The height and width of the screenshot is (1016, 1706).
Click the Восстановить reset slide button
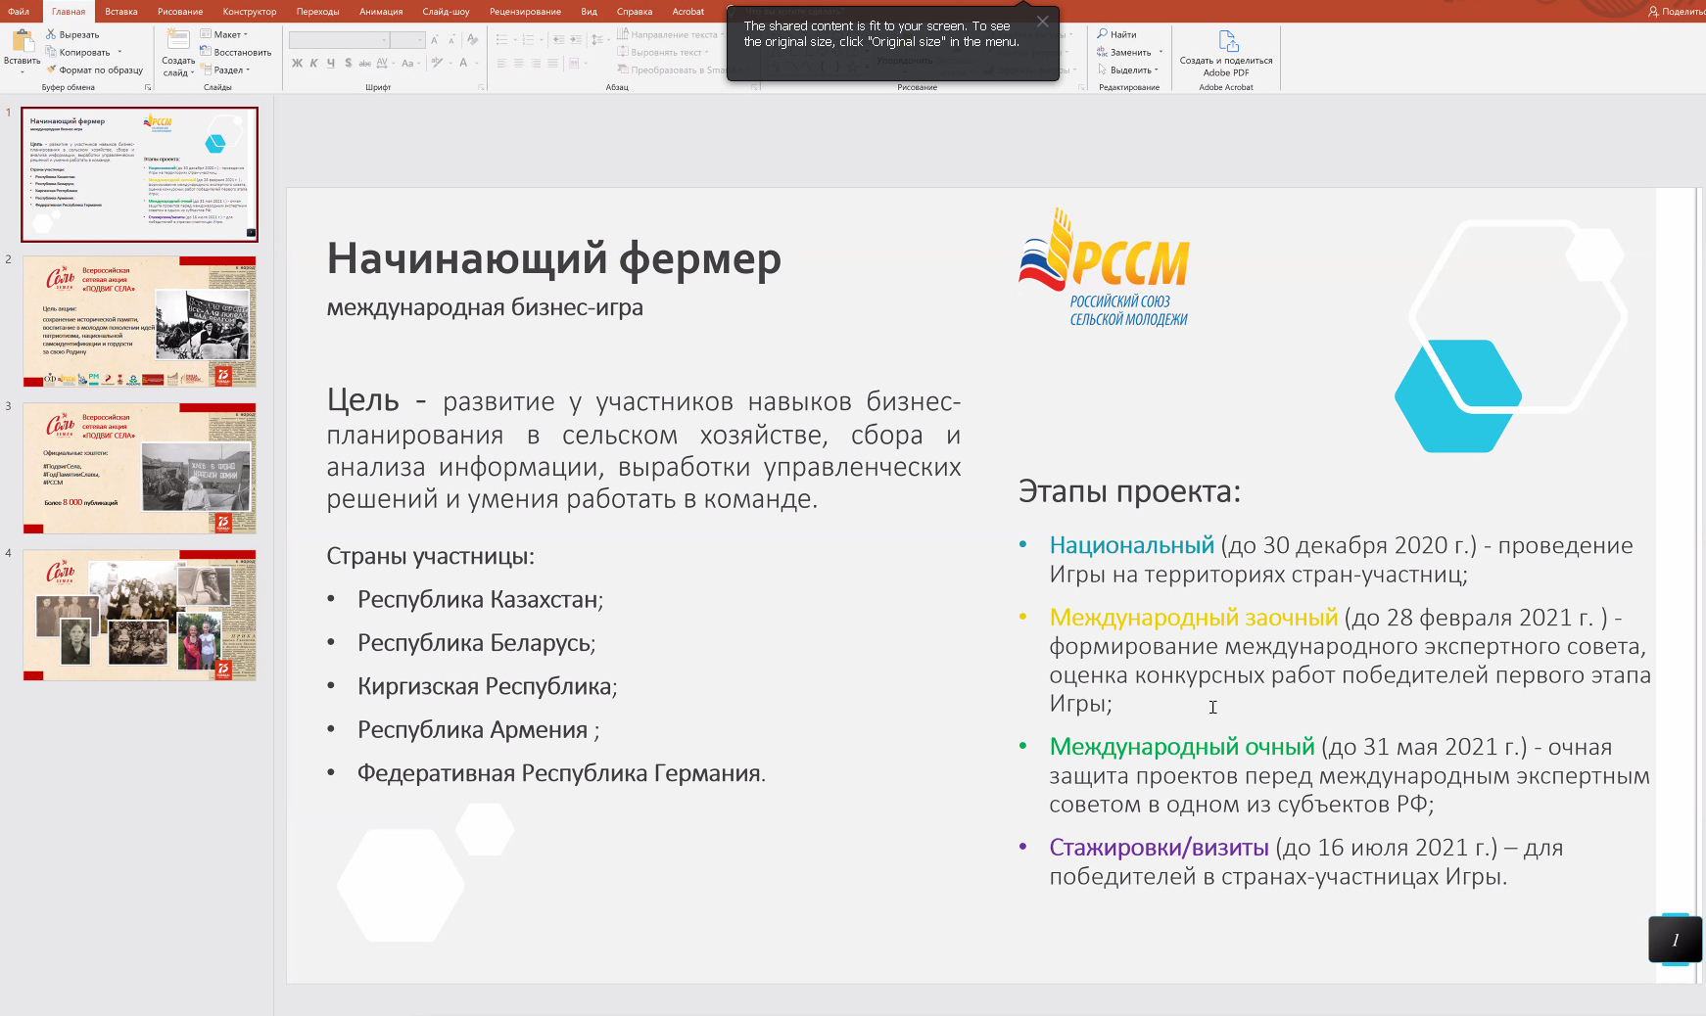[235, 52]
